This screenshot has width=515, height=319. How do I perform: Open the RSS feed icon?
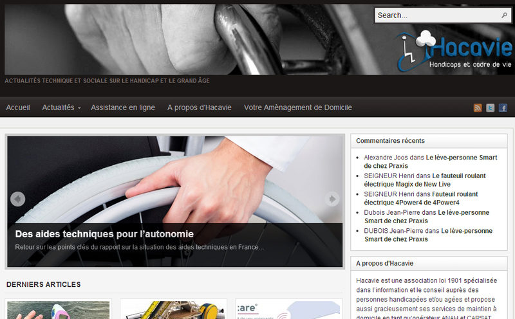tap(478, 107)
